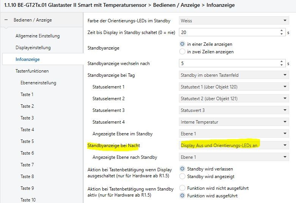Viewport: 296px width, 203px height.
Task: Select 'Funktion wird nicht ausgeführt' option
Action: (x=182, y=188)
